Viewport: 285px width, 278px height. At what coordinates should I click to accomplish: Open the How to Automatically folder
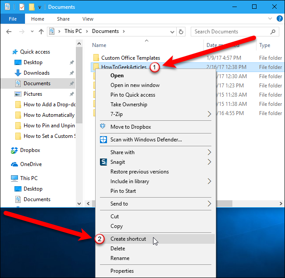coord(49,115)
